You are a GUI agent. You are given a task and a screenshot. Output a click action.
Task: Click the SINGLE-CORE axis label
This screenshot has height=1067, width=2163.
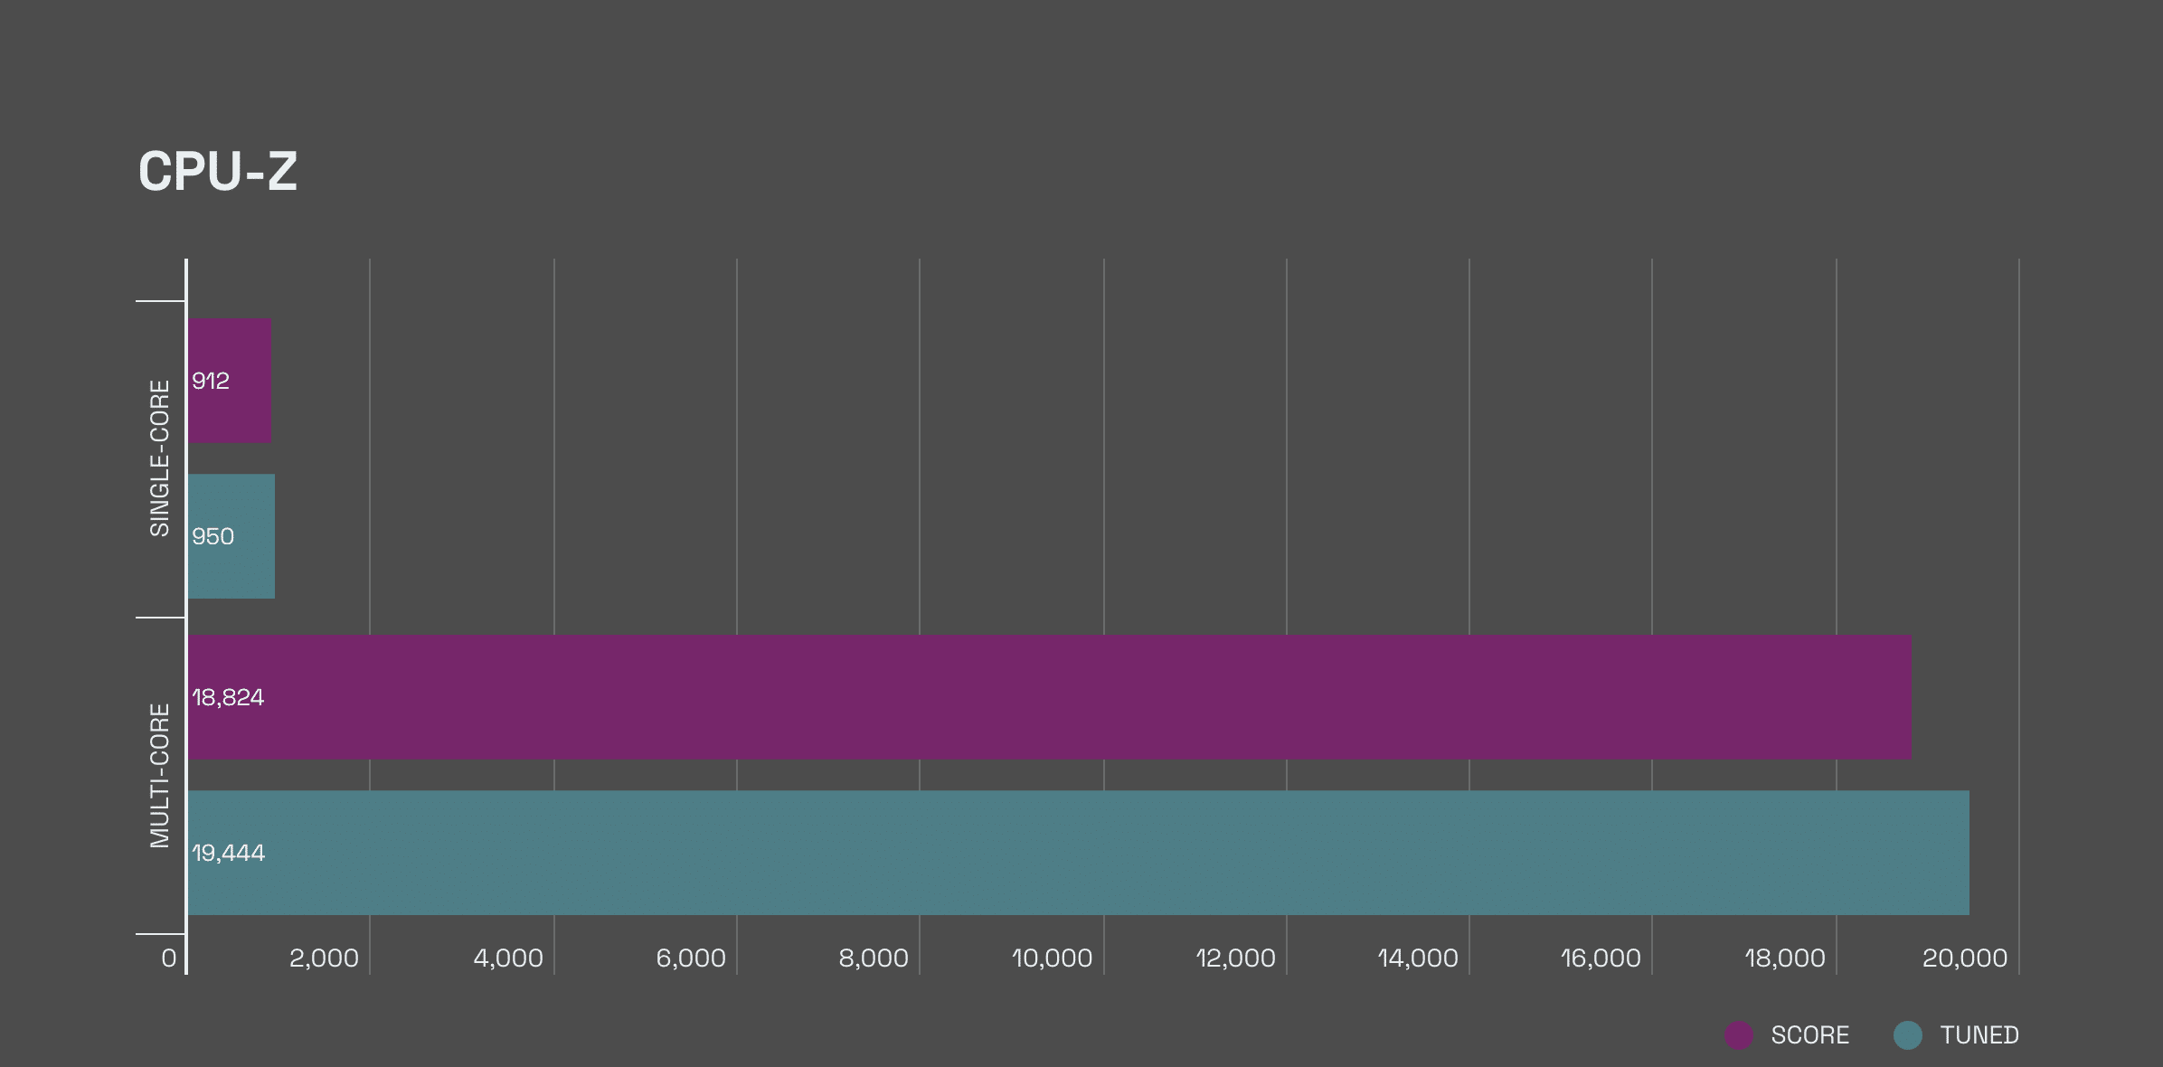click(x=159, y=458)
